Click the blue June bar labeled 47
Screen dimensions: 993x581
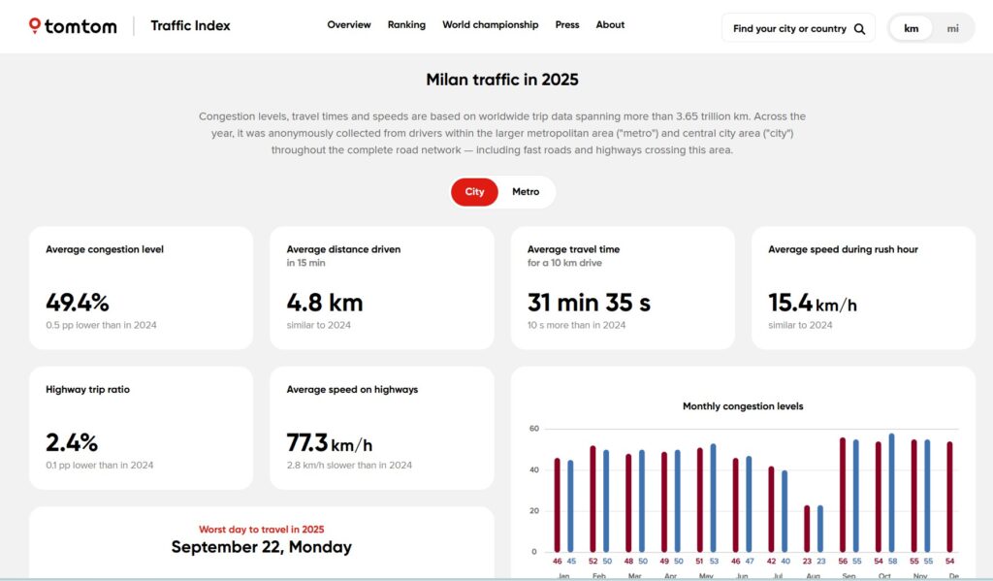coord(749,503)
